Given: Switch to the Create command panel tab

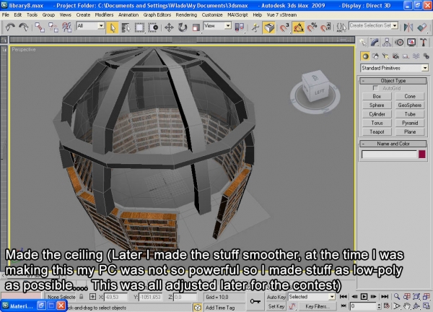Looking at the screenshot, I should point(363,43).
